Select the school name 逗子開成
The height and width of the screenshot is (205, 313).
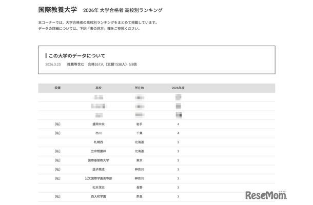tap(99, 170)
